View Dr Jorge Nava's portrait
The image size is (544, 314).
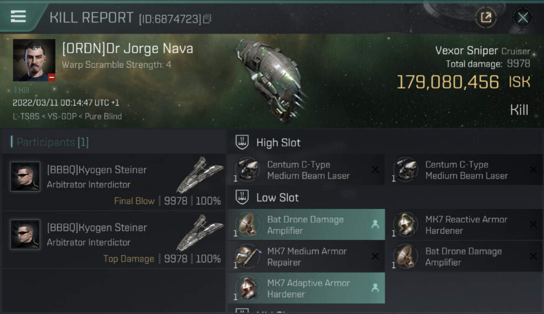pos(34,60)
